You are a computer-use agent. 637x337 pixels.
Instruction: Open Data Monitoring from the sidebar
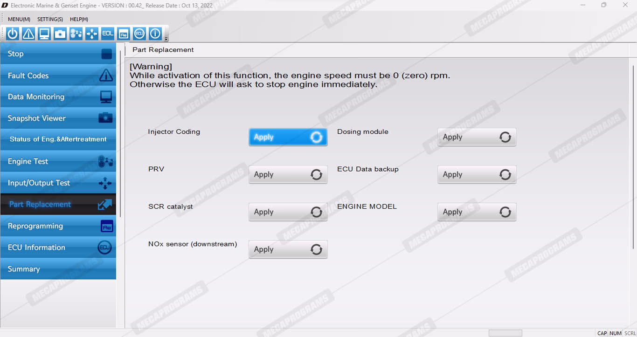(58, 96)
